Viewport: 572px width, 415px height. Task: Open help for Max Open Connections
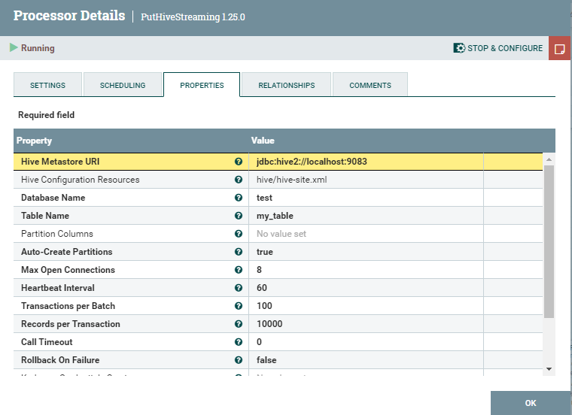[239, 270]
